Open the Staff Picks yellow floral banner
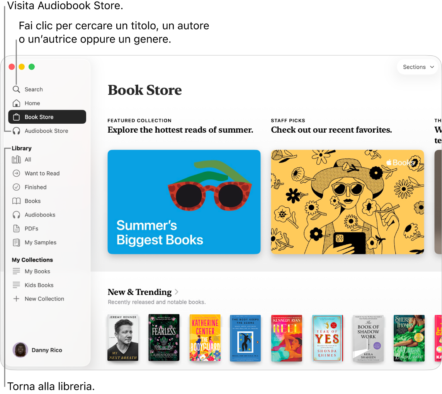This screenshot has width=442, height=394. 347,202
